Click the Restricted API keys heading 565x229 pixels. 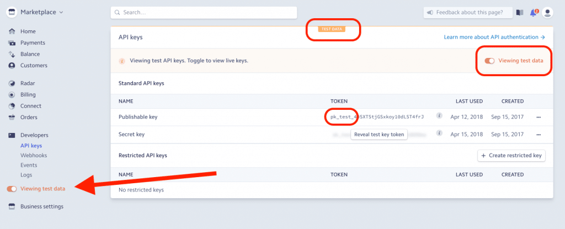click(143, 156)
